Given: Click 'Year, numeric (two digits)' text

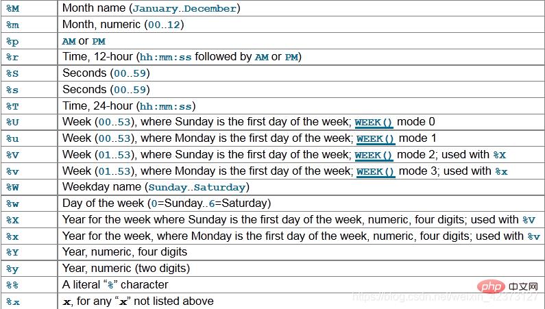Looking at the screenshot, I should point(125,269).
